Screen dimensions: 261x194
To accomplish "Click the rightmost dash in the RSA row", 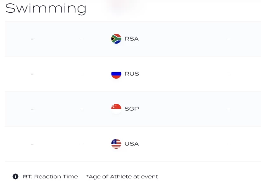I will pyautogui.click(x=228, y=39).
